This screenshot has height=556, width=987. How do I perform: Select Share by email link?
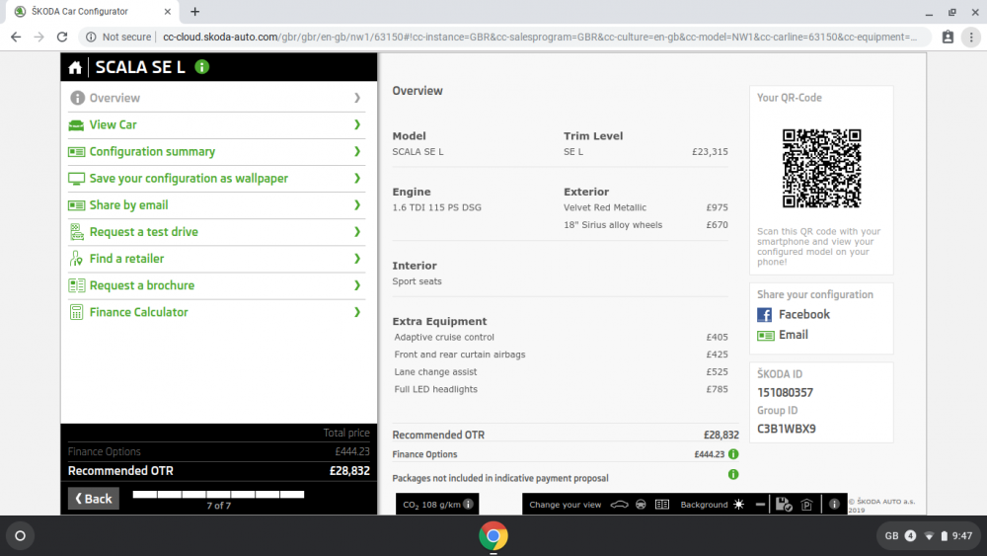[216, 205]
